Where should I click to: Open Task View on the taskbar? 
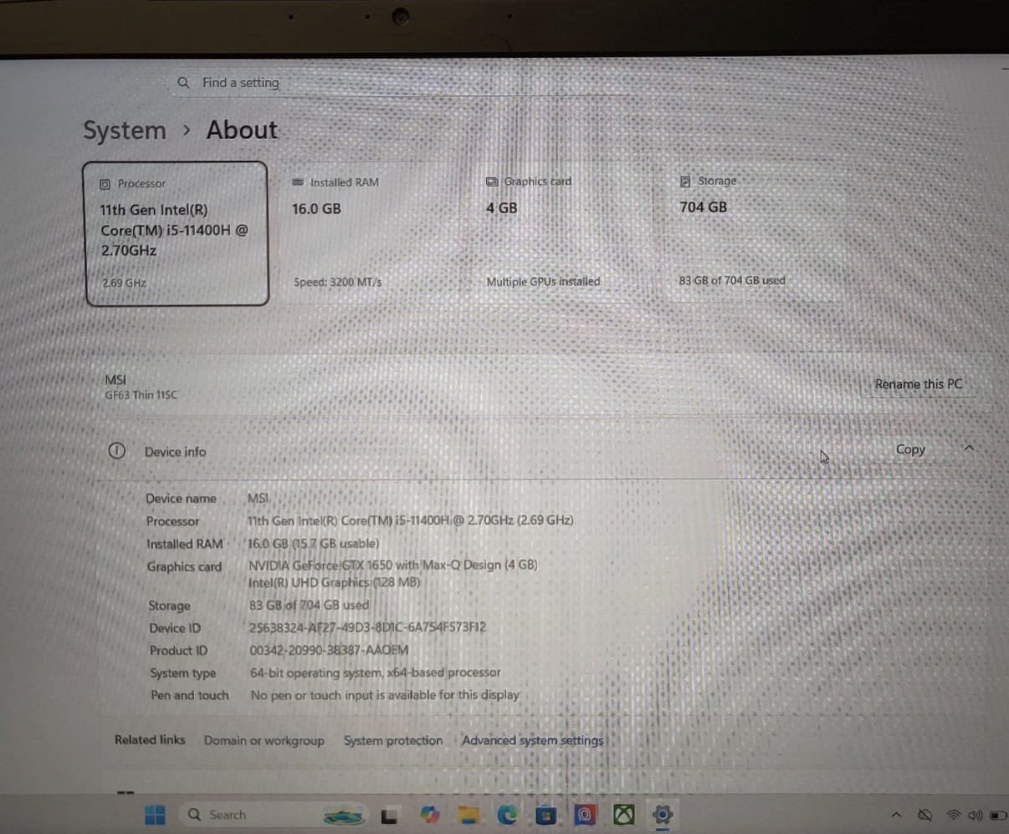pos(390,816)
